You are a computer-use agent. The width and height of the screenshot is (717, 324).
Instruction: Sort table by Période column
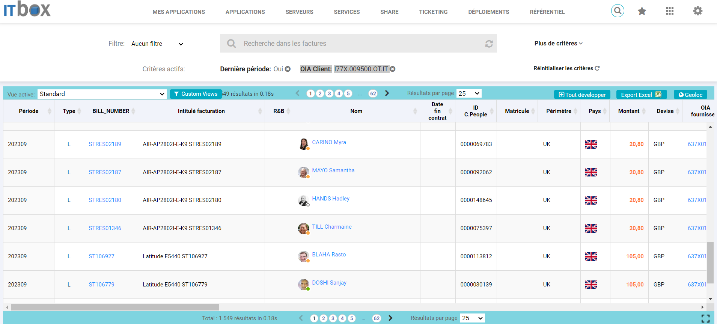click(29, 111)
